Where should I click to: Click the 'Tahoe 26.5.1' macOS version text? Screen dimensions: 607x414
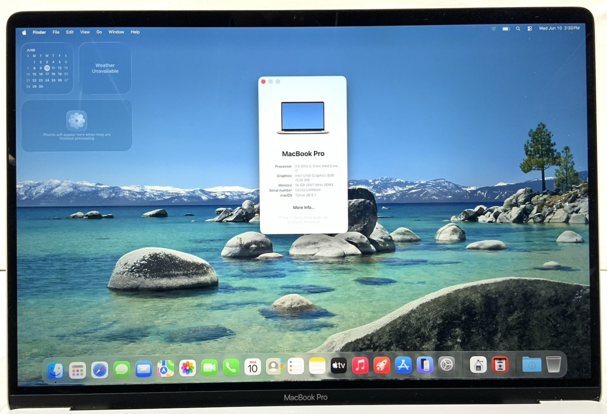click(305, 195)
